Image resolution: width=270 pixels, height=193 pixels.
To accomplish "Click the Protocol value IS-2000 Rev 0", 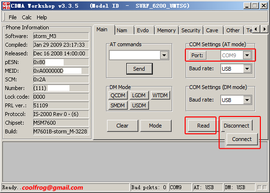I will [x=61, y=114].
